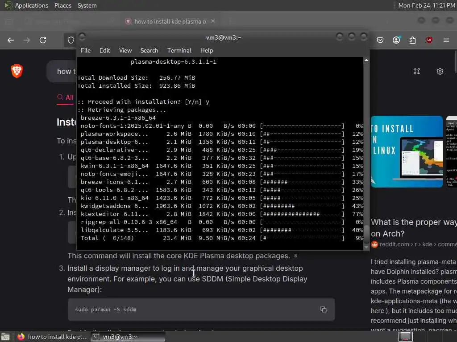Image resolution: width=457 pixels, height=342 pixels.
Task: Click 'kwin-6.3.1-1-x86_64' row in terminal
Action: [x=222, y=166]
